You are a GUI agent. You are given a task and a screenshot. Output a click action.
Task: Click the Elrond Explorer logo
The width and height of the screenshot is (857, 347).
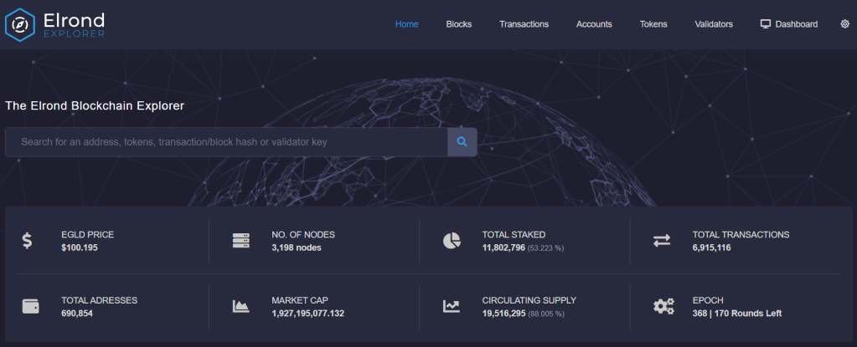coord(55,24)
